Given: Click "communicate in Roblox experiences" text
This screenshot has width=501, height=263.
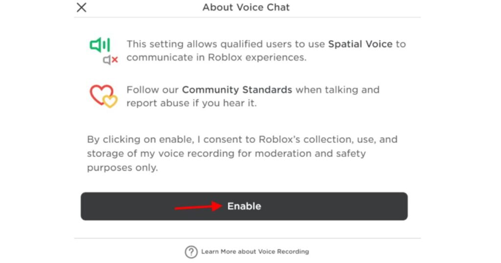Looking at the screenshot, I should click(216, 57).
